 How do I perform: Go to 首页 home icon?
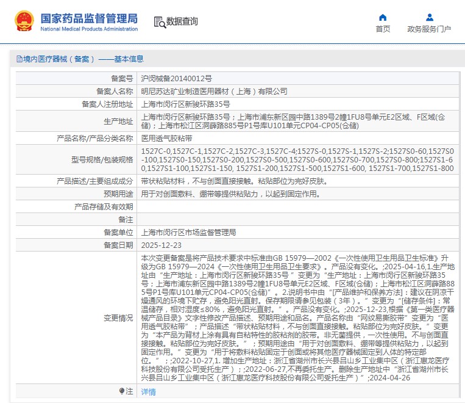383,18
